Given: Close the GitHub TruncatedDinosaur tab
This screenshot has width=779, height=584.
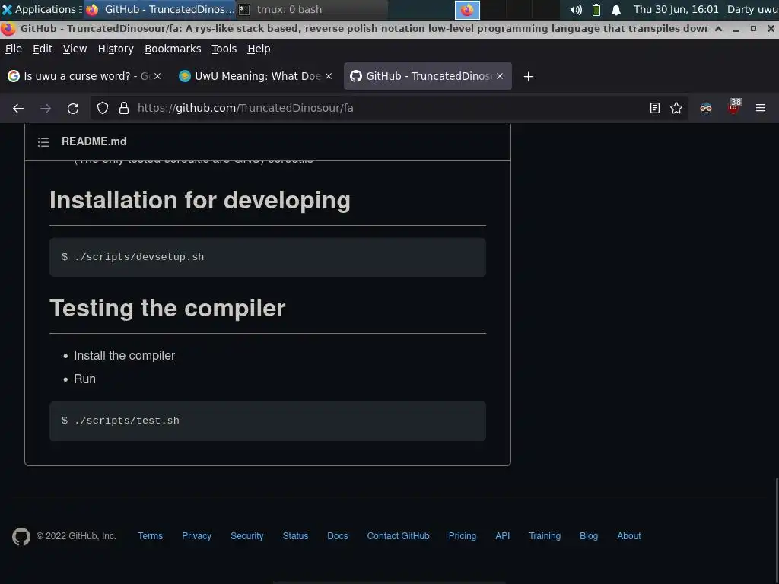Looking at the screenshot, I should [500, 76].
